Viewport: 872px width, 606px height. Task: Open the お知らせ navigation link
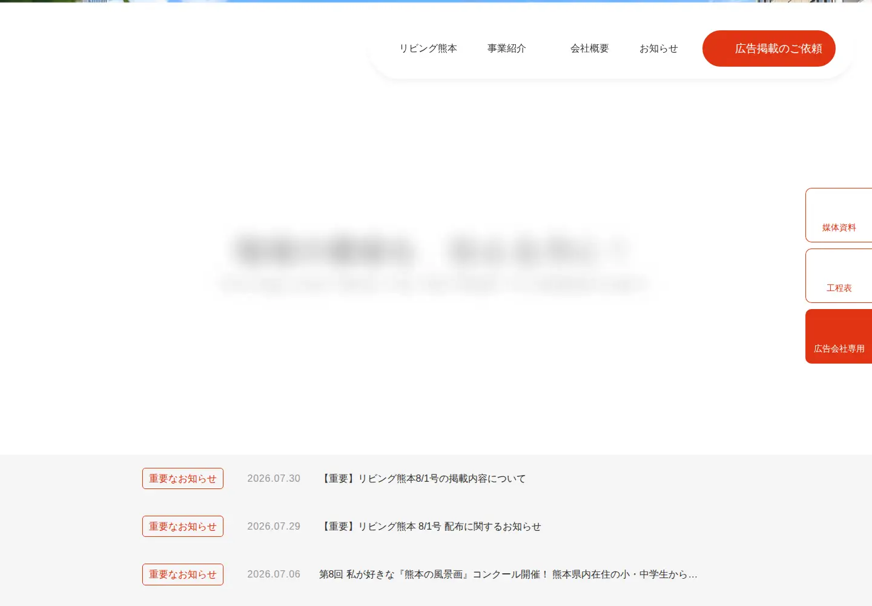[x=658, y=48]
